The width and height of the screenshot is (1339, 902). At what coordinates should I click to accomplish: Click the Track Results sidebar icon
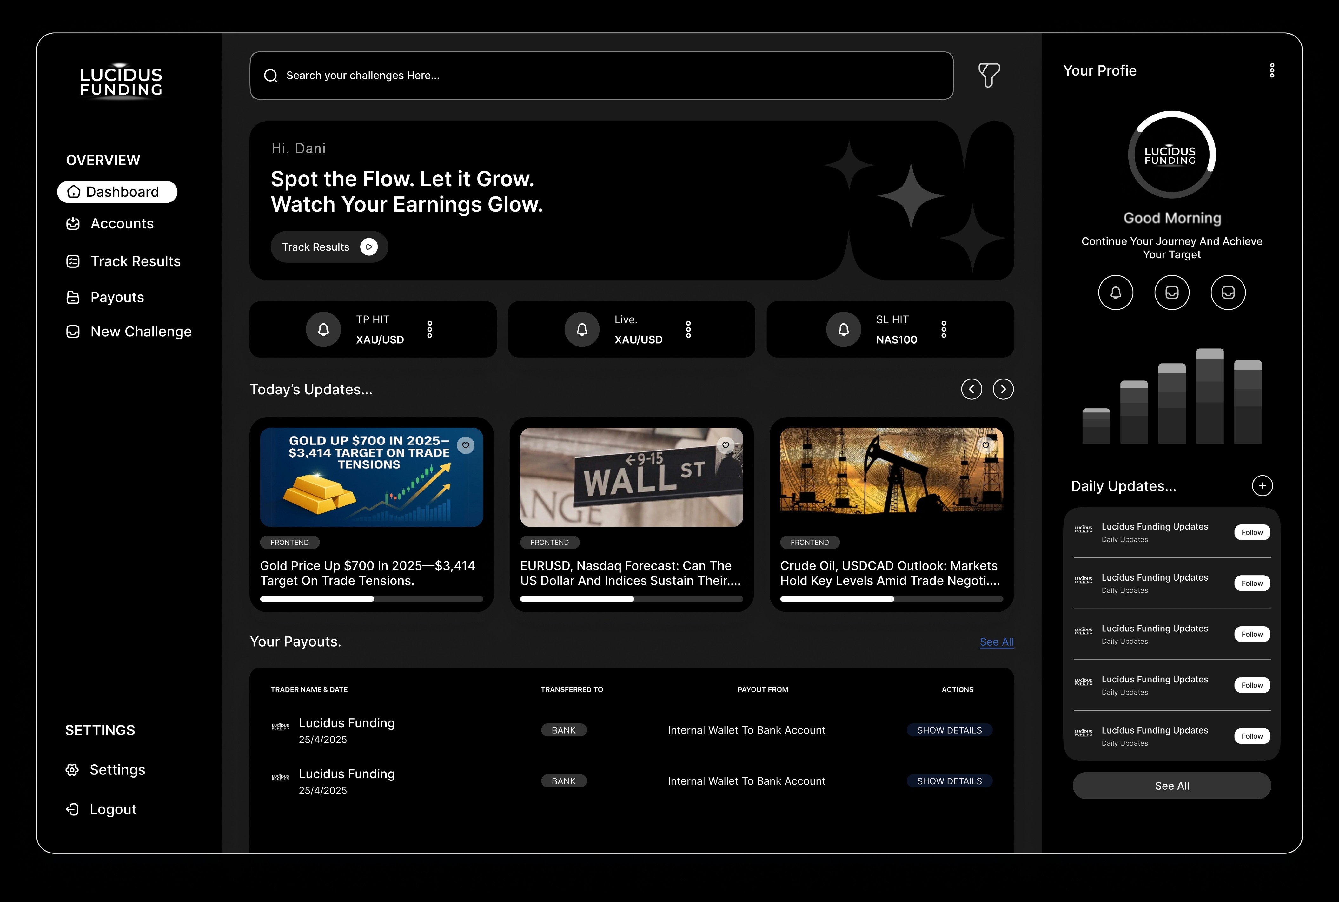click(x=73, y=262)
